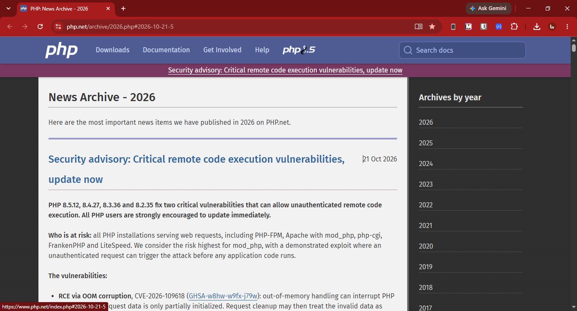Click the page vertical scrollbar thumb
The height and width of the screenshot is (311, 577).
point(574,48)
